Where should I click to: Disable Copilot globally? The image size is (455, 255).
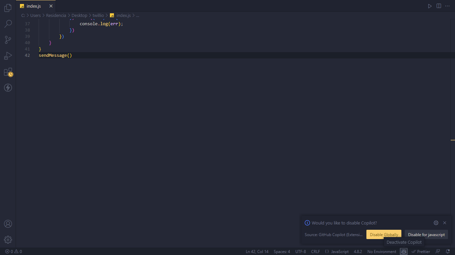[384, 234]
